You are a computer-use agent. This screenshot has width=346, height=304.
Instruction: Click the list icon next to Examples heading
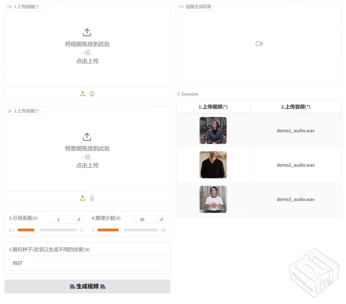click(x=178, y=94)
